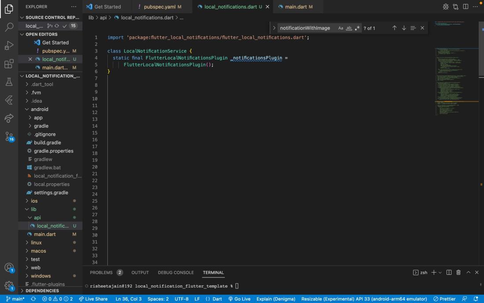
Task: Toggle Match Whole Word in find widget
Action: point(349,28)
